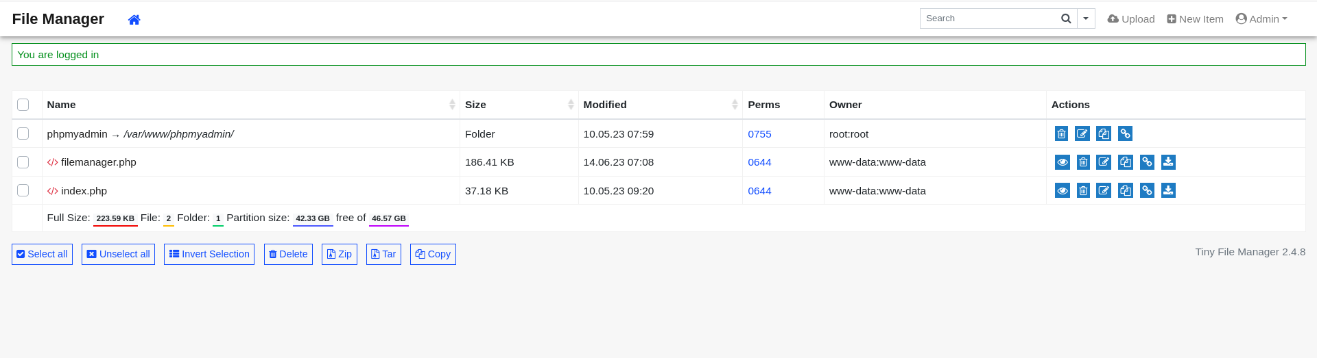Preview filemanager.php with the eye icon
Image resolution: width=1317 pixels, height=358 pixels.
pos(1062,162)
